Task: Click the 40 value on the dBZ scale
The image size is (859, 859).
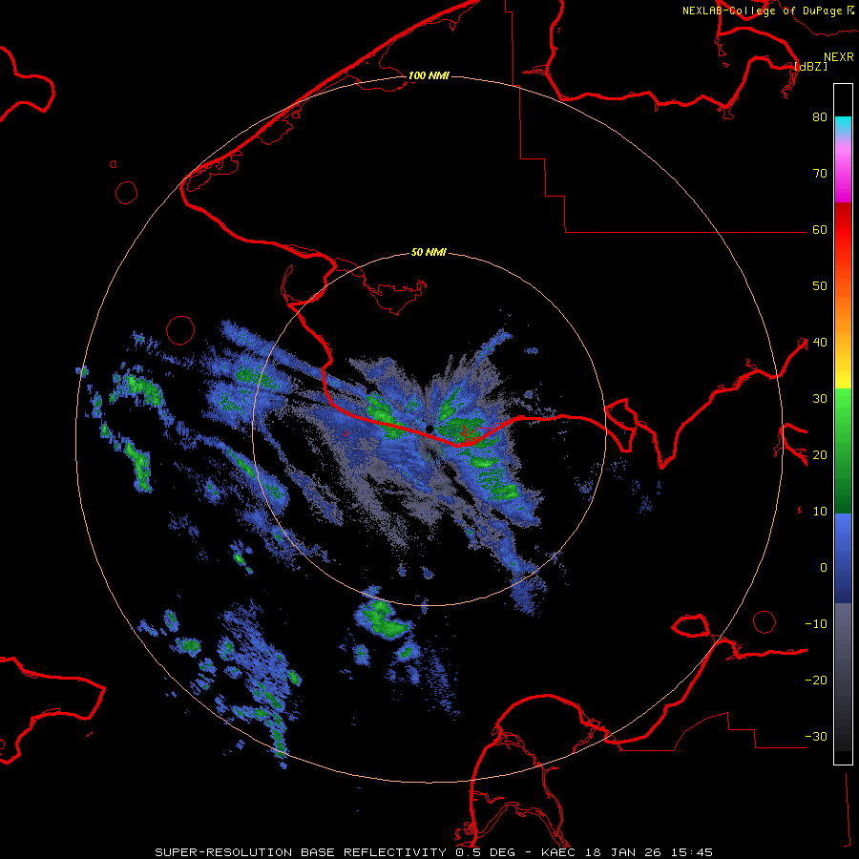Action: pos(820,342)
